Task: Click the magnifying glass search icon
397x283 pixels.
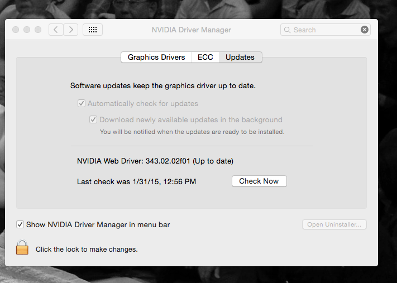Action: click(x=287, y=30)
